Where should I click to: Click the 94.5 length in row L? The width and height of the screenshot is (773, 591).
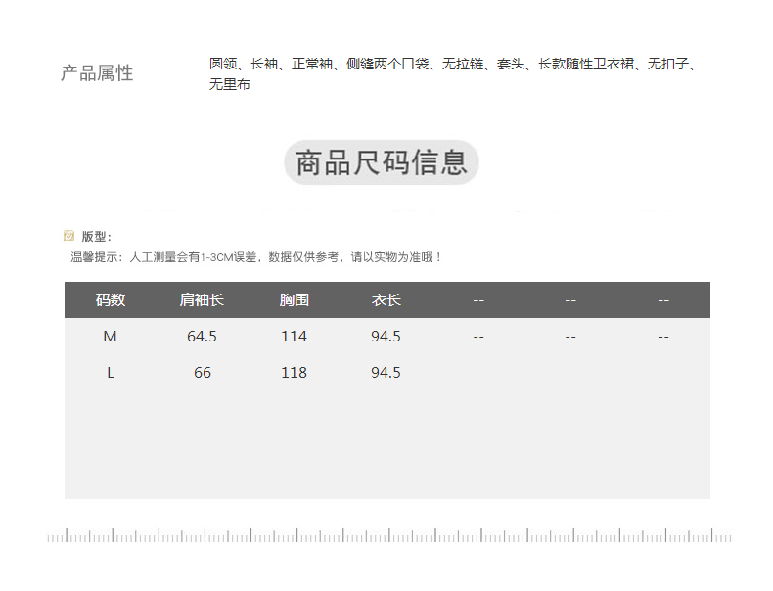pyautogui.click(x=386, y=373)
